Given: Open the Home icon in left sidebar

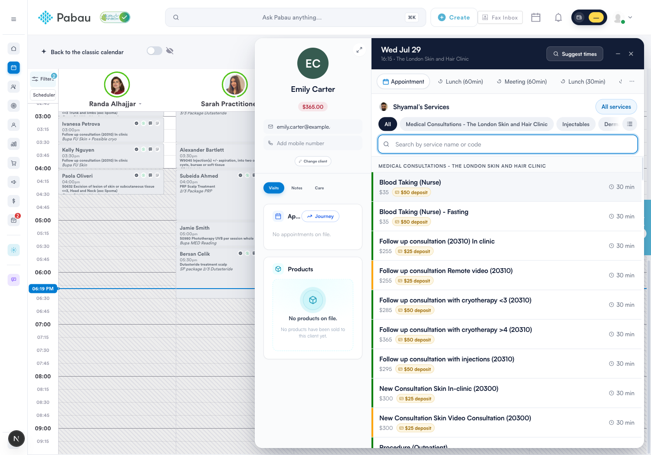Looking at the screenshot, I should click(x=13, y=49).
